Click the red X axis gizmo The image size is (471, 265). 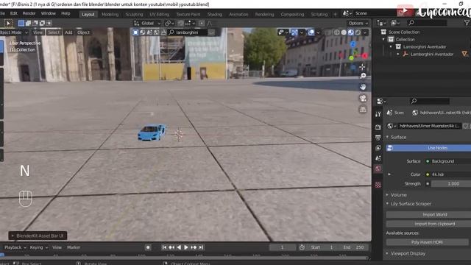point(365,56)
